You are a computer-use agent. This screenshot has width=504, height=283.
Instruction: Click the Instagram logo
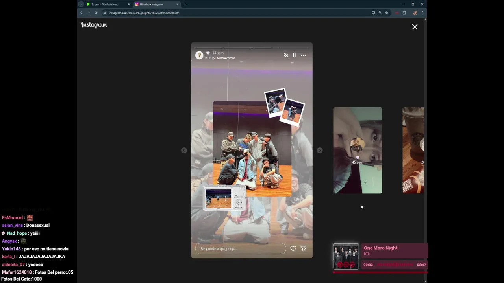[x=94, y=25]
